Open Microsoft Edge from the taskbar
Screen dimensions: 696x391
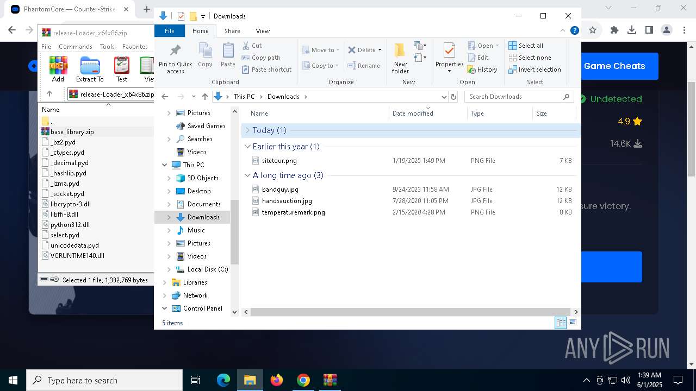(223, 380)
